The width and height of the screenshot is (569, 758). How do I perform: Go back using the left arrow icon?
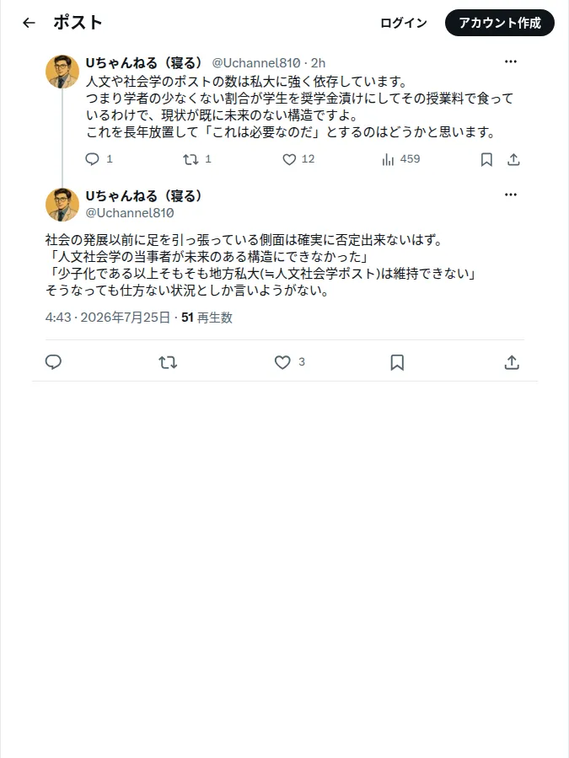pyautogui.click(x=29, y=23)
